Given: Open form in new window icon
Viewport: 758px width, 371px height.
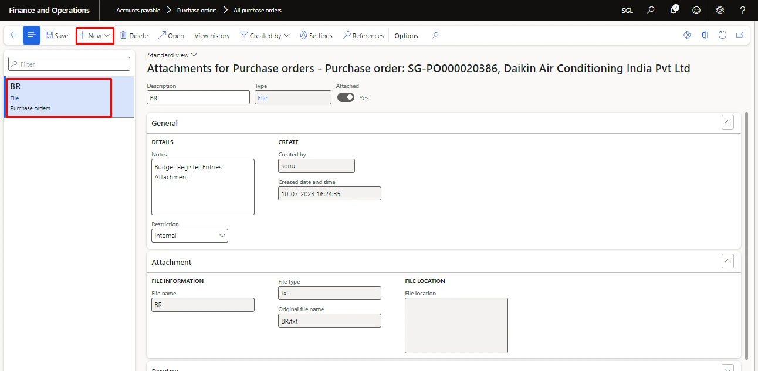Looking at the screenshot, I should click(x=740, y=35).
